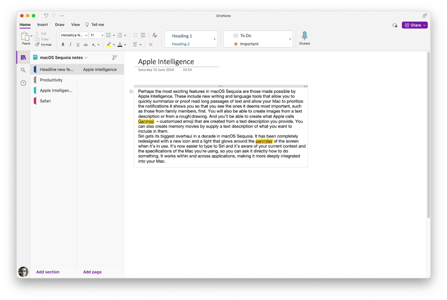The image size is (447, 300).
Task: Undo the last action
Action: click(x=46, y=16)
